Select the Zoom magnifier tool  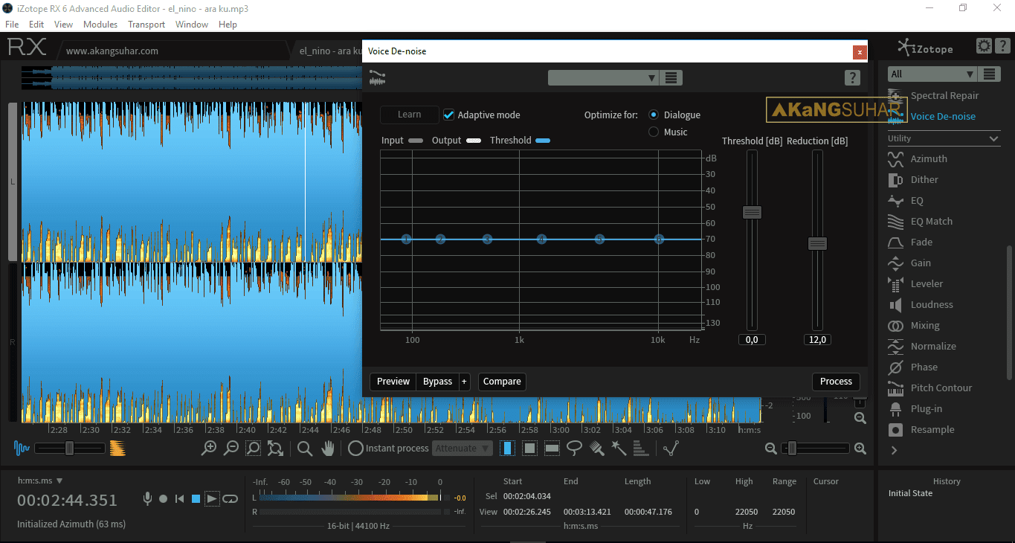tap(305, 448)
